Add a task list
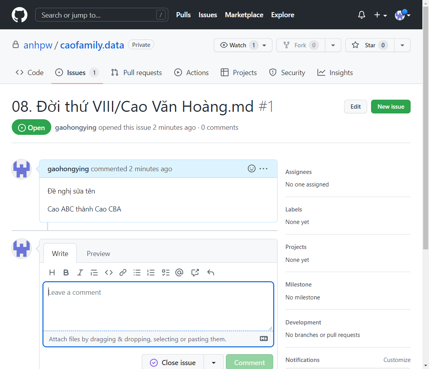The height and width of the screenshot is (369, 429). (166, 272)
